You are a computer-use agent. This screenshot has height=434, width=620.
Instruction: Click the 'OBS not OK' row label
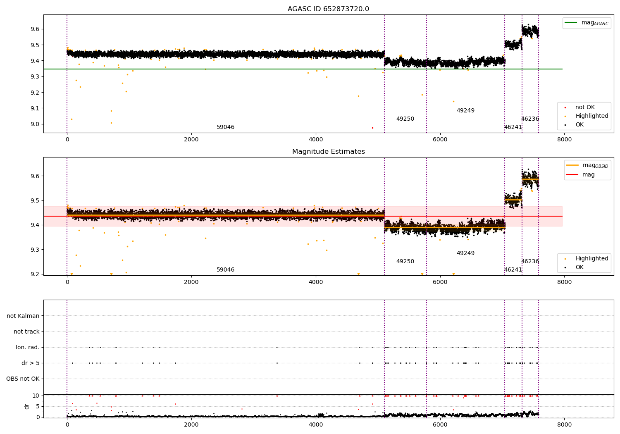(x=23, y=379)
